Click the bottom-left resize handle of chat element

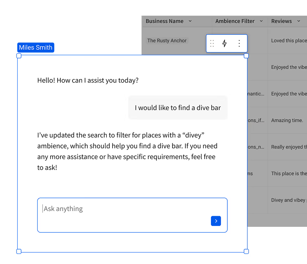19,251
